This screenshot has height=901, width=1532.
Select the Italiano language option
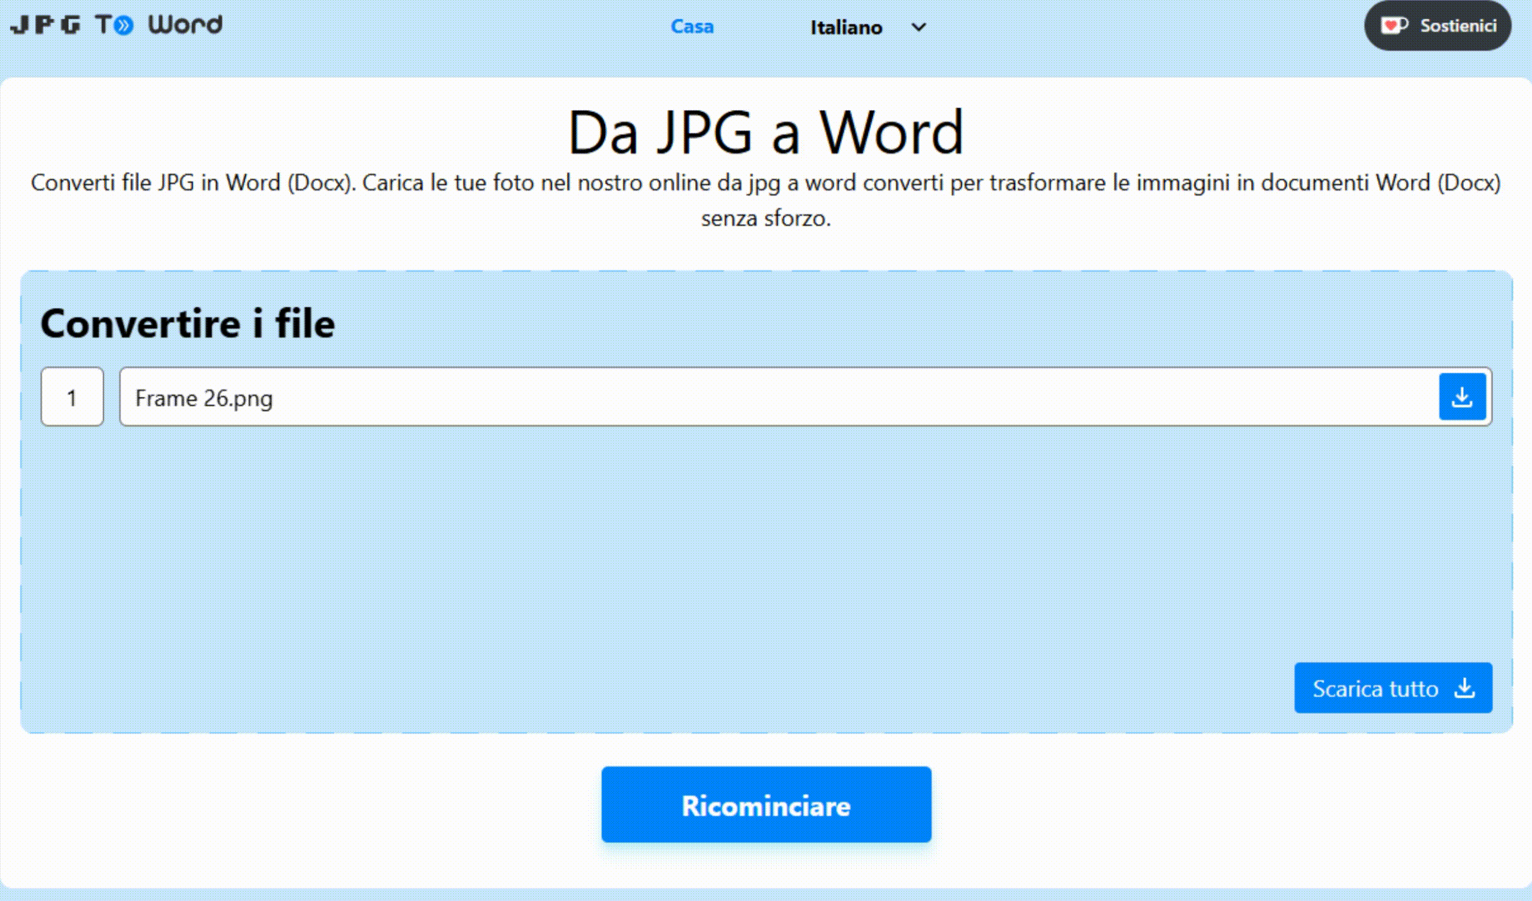pos(864,26)
